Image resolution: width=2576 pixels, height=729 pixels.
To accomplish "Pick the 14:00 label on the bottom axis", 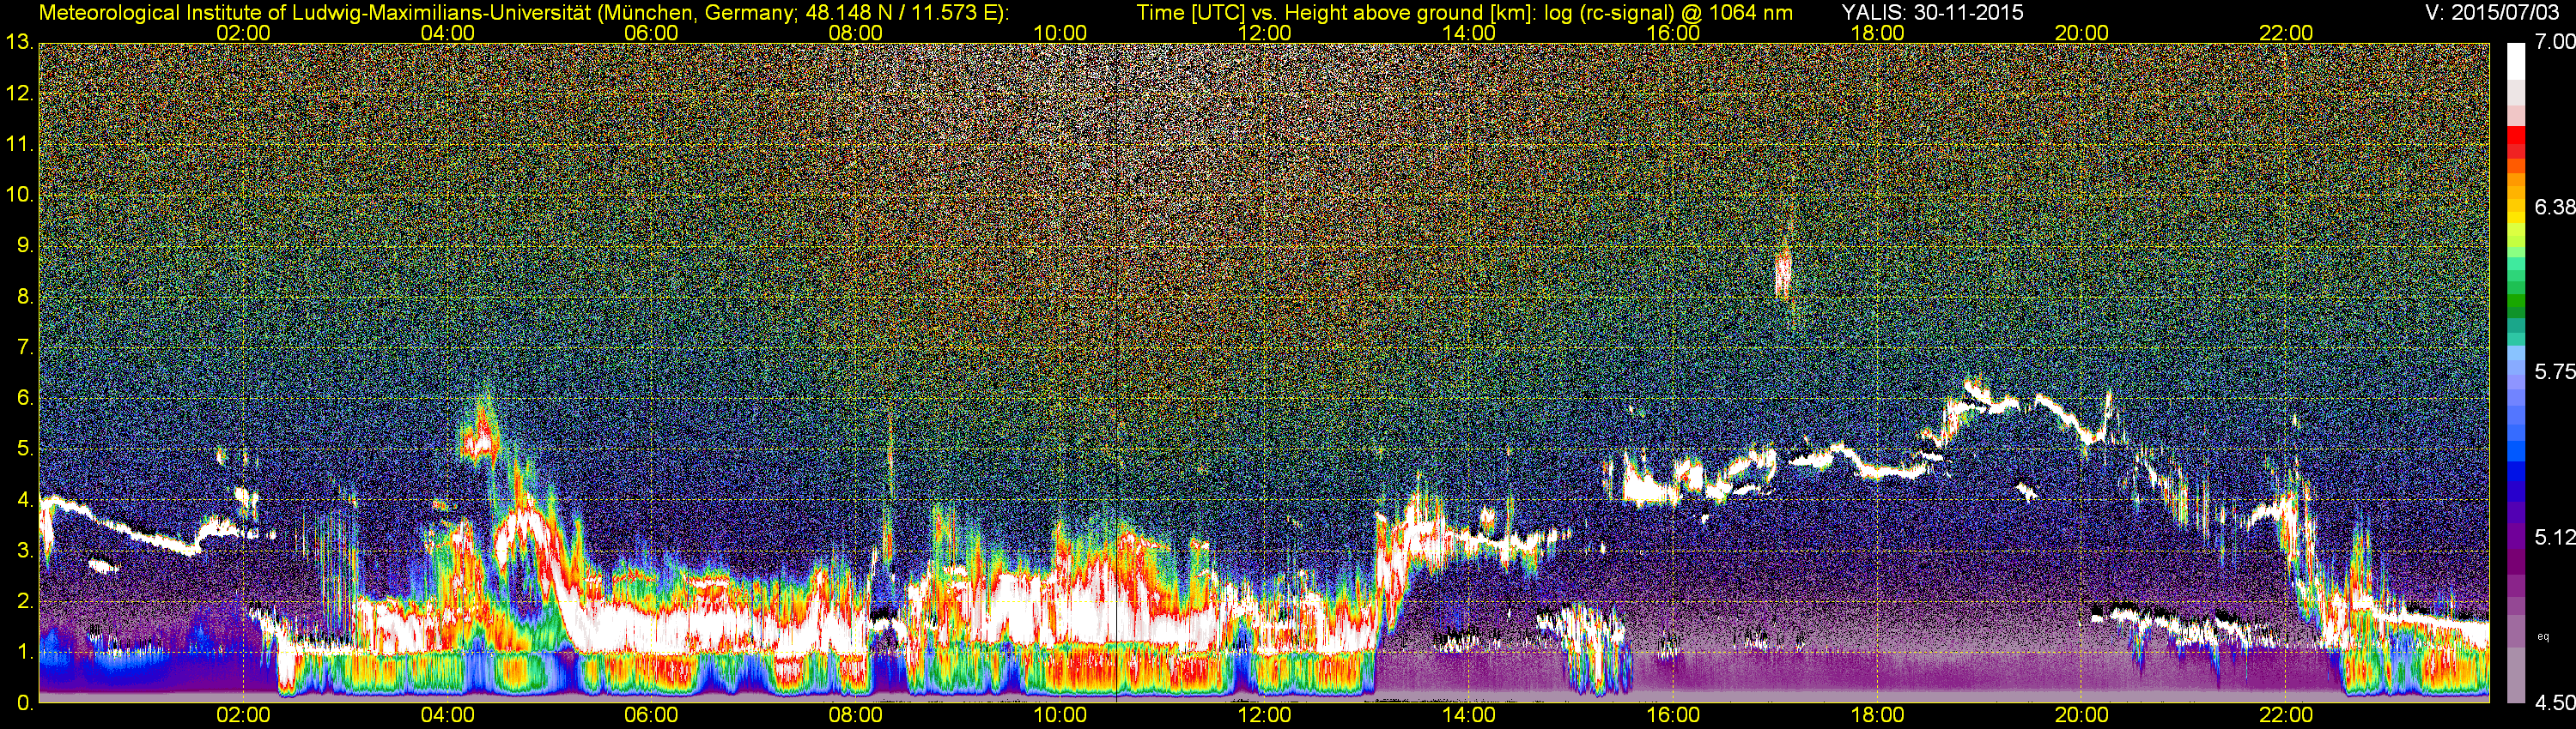I will pyautogui.click(x=1469, y=715).
